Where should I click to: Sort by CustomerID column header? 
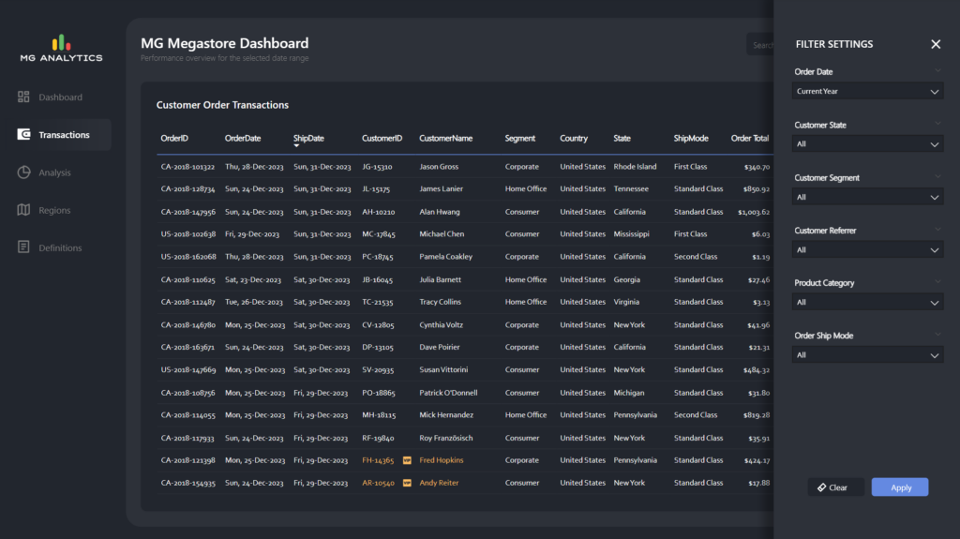click(x=382, y=139)
